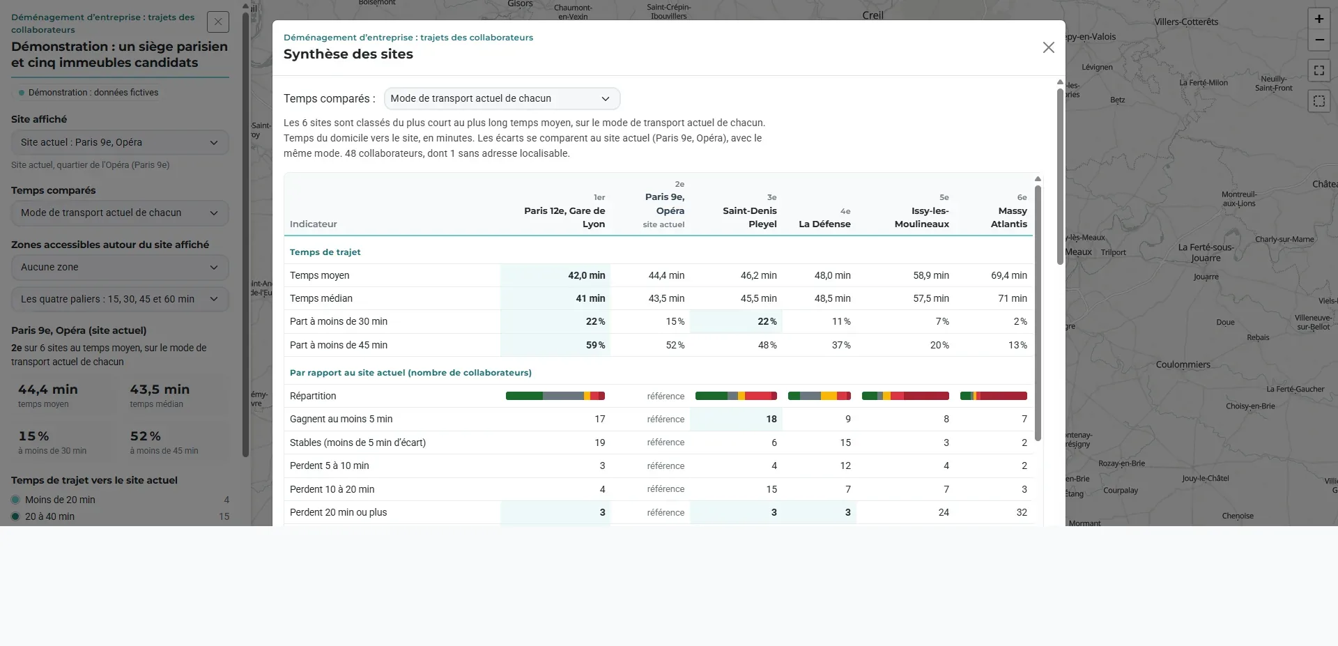Zoom out on the map
This screenshot has height=646, width=1338.
[x=1319, y=40]
